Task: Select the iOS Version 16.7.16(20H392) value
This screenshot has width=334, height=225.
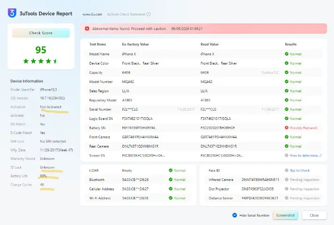Action: click(53, 98)
